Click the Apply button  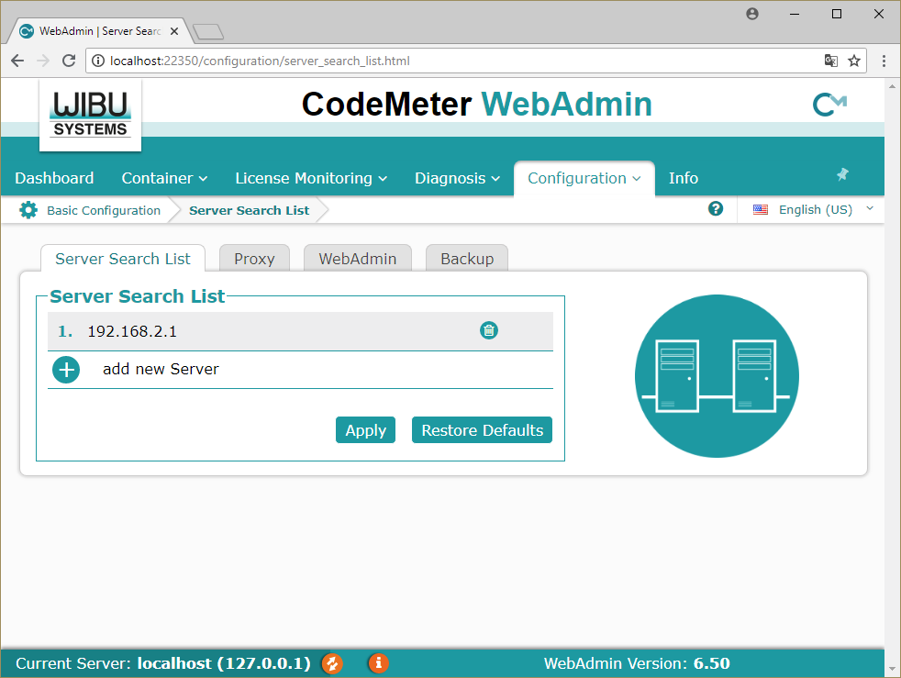(365, 429)
